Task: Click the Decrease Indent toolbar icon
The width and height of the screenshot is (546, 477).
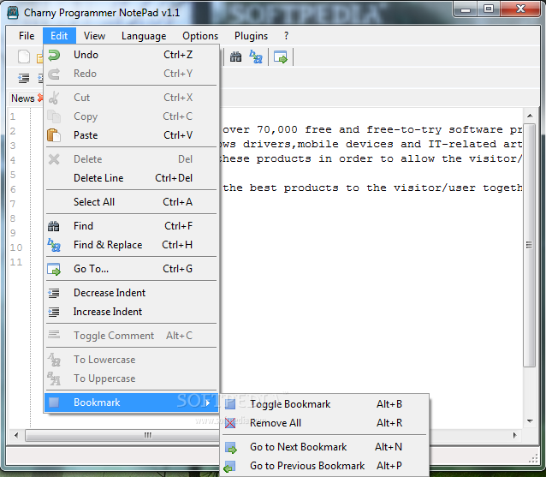Action: [x=24, y=78]
